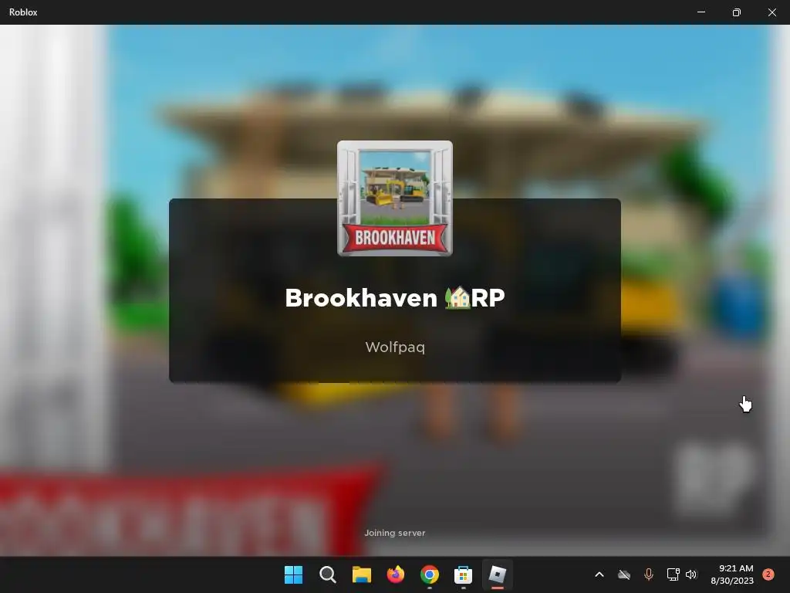The height and width of the screenshot is (593, 790).
Task: Click the microphone tray icon
Action: point(648,574)
